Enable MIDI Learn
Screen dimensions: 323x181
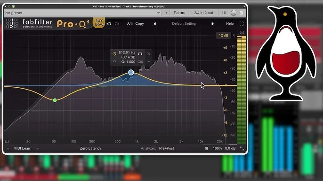click(22, 148)
